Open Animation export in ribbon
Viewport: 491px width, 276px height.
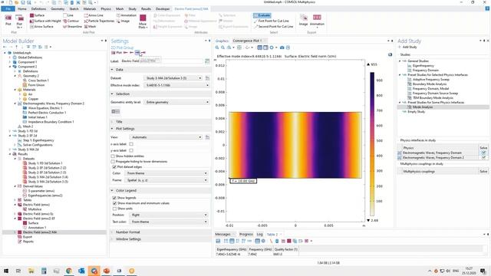[x=317, y=20]
